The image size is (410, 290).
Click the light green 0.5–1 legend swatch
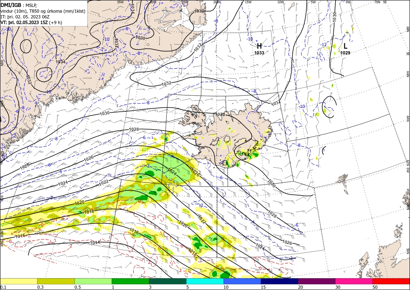pyautogui.click(x=93, y=281)
